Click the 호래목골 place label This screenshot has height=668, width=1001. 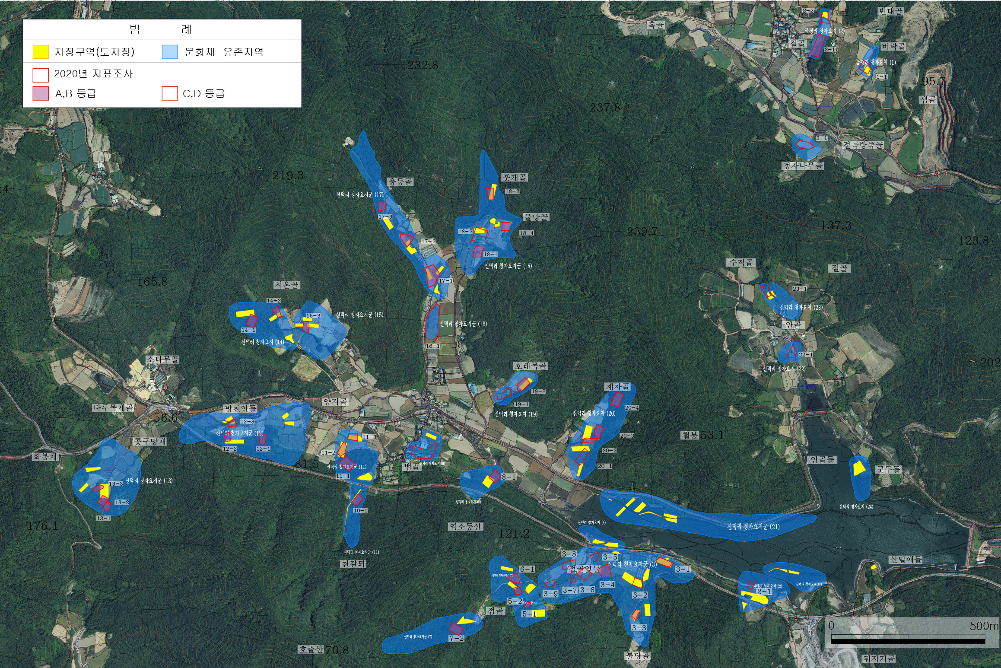(531, 366)
